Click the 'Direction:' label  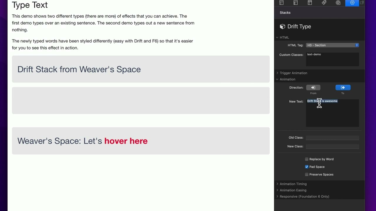296,88
